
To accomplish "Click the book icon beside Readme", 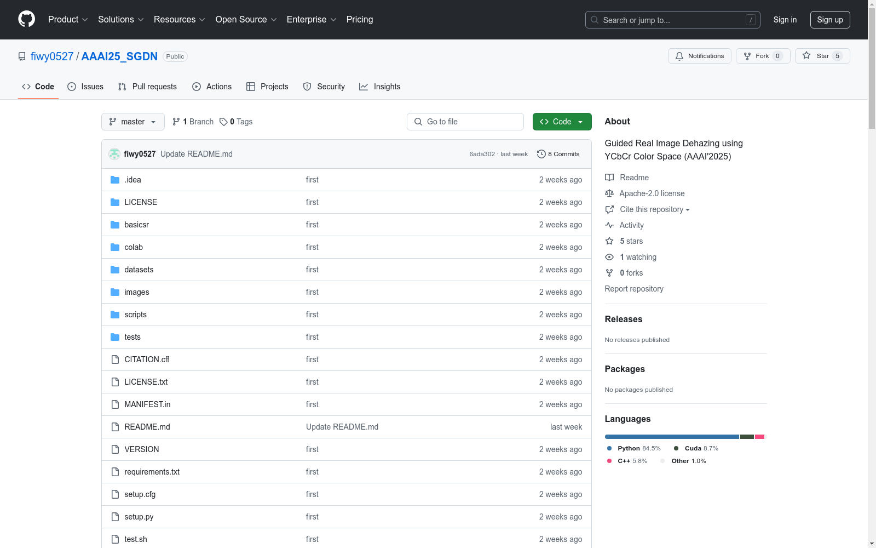I will [x=609, y=178].
